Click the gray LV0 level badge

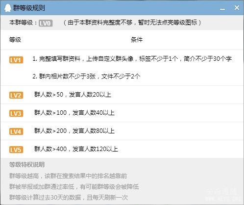[x=46, y=23]
